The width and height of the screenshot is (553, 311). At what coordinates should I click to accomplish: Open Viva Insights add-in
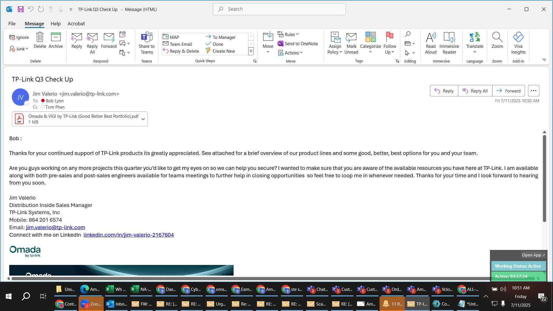coord(518,43)
